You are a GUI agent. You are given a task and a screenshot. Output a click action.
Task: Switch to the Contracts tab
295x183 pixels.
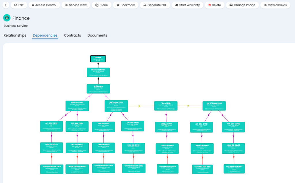coord(72,35)
